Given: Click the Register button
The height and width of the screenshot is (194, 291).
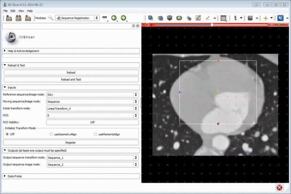Looking at the screenshot, I should (x=71, y=142).
